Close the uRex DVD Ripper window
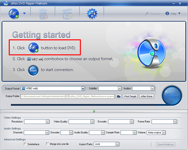 click(x=180, y=3)
